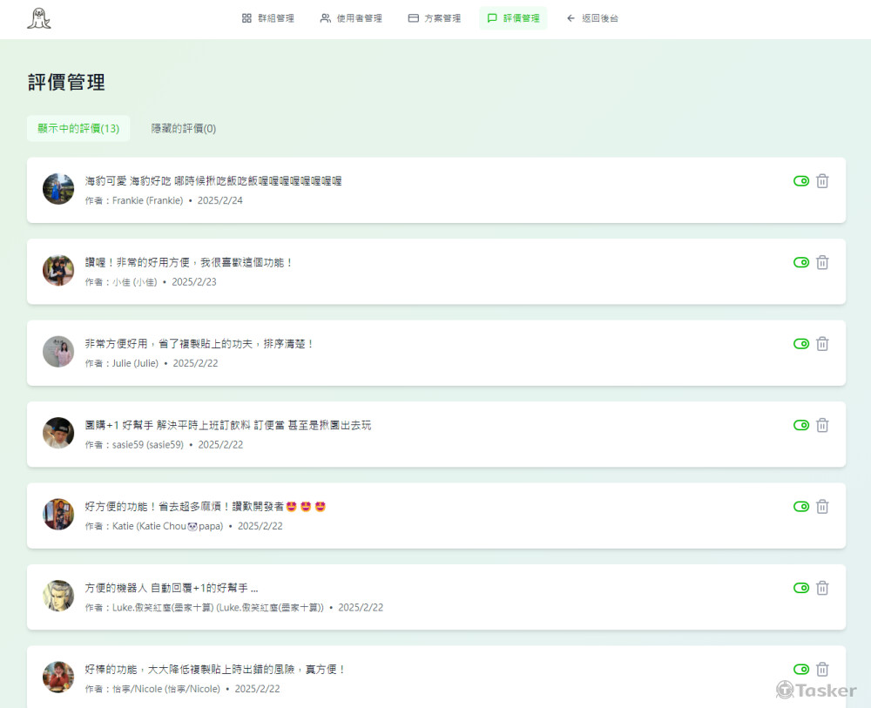The image size is (871, 708).
Task: Delete Frankie's review with trash icon
Action: click(822, 181)
